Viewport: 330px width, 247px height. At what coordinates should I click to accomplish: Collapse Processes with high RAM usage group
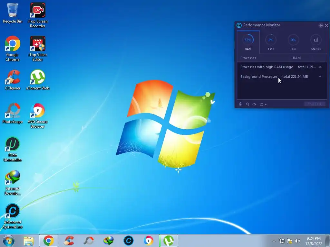coord(320,67)
